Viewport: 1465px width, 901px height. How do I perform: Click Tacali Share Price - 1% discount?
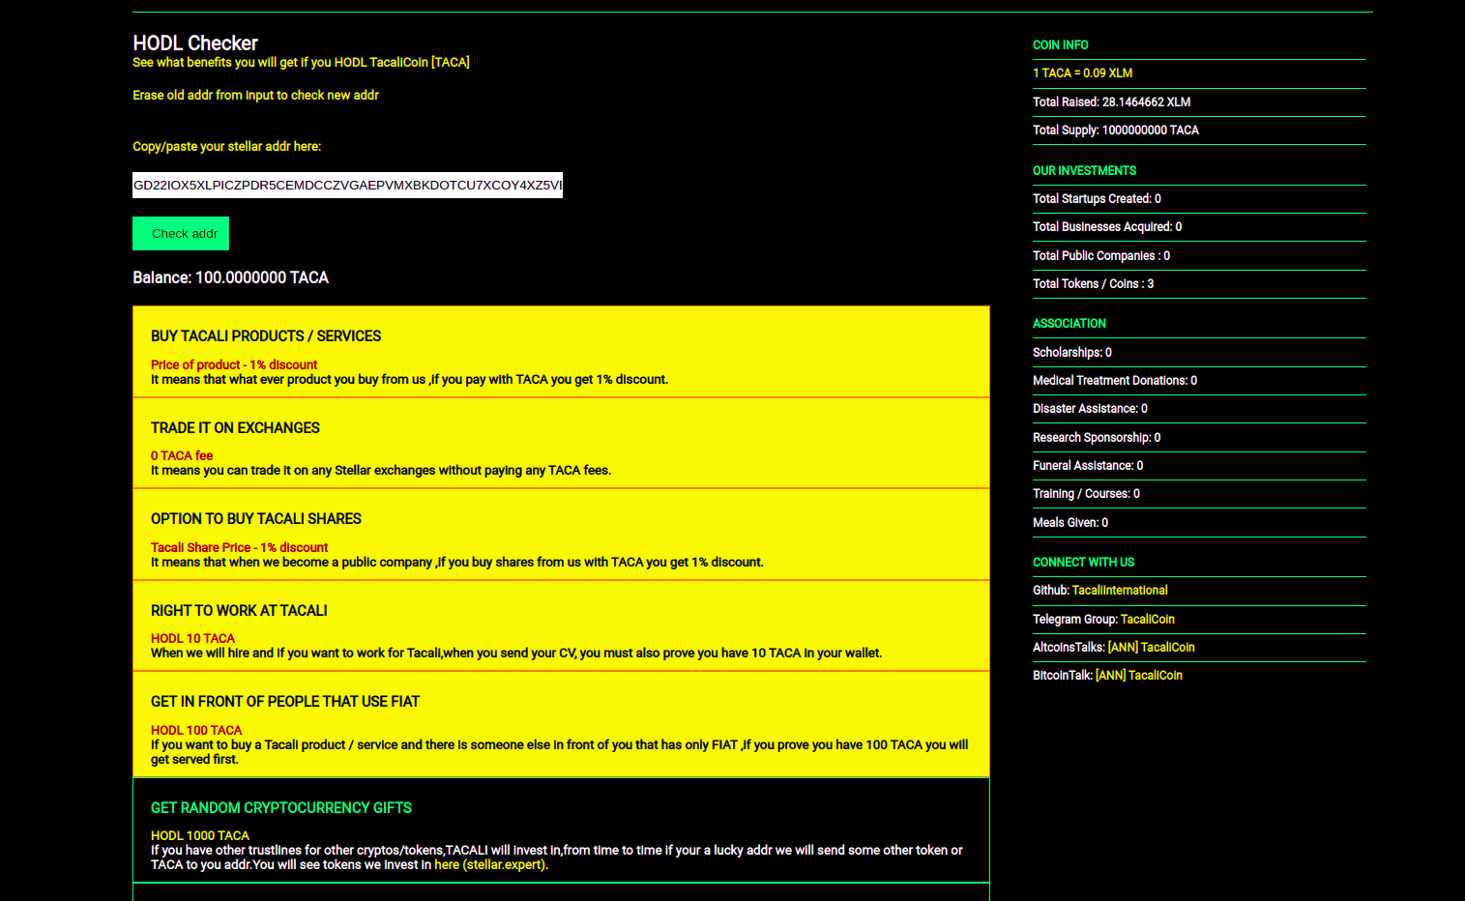(x=239, y=547)
